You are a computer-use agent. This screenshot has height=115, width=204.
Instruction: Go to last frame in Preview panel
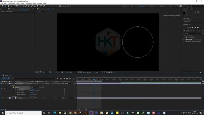[x=198, y=27]
